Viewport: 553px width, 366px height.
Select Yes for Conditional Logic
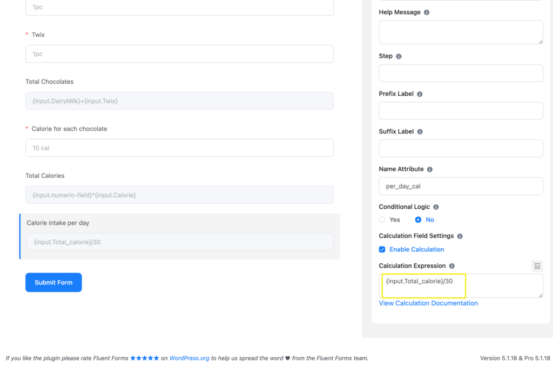pos(382,219)
